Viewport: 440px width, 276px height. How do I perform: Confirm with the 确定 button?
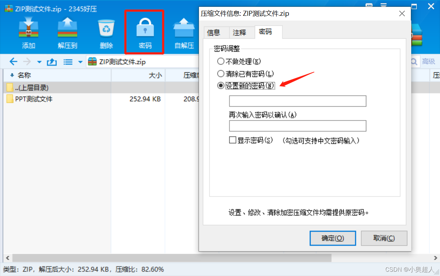point(333,238)
